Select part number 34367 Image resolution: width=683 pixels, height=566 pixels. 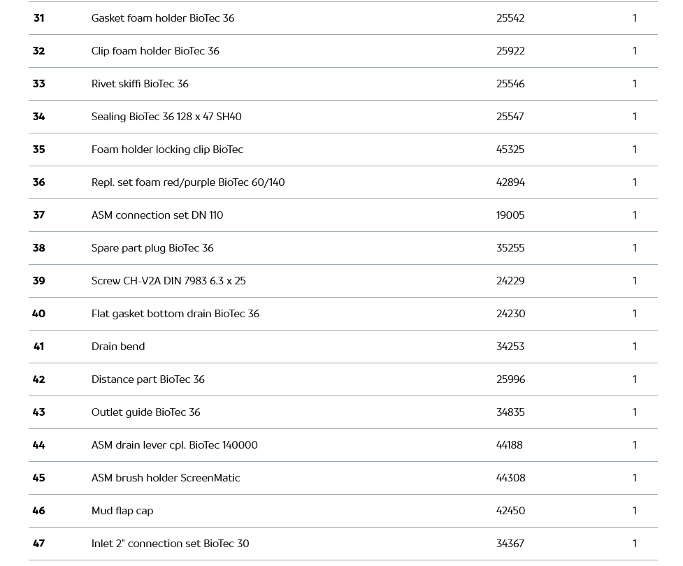(x=510, y=544)
